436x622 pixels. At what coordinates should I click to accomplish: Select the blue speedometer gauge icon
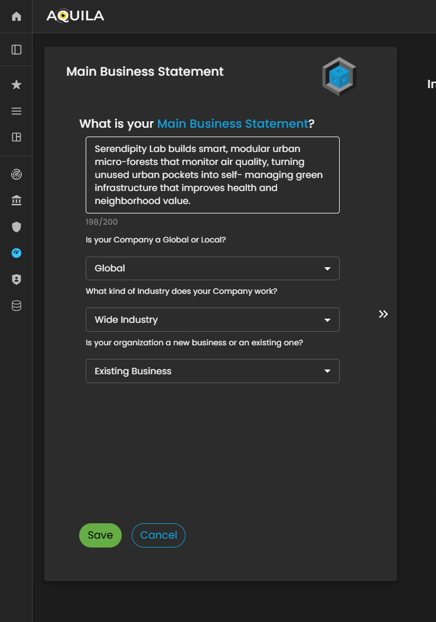[17, 253]
